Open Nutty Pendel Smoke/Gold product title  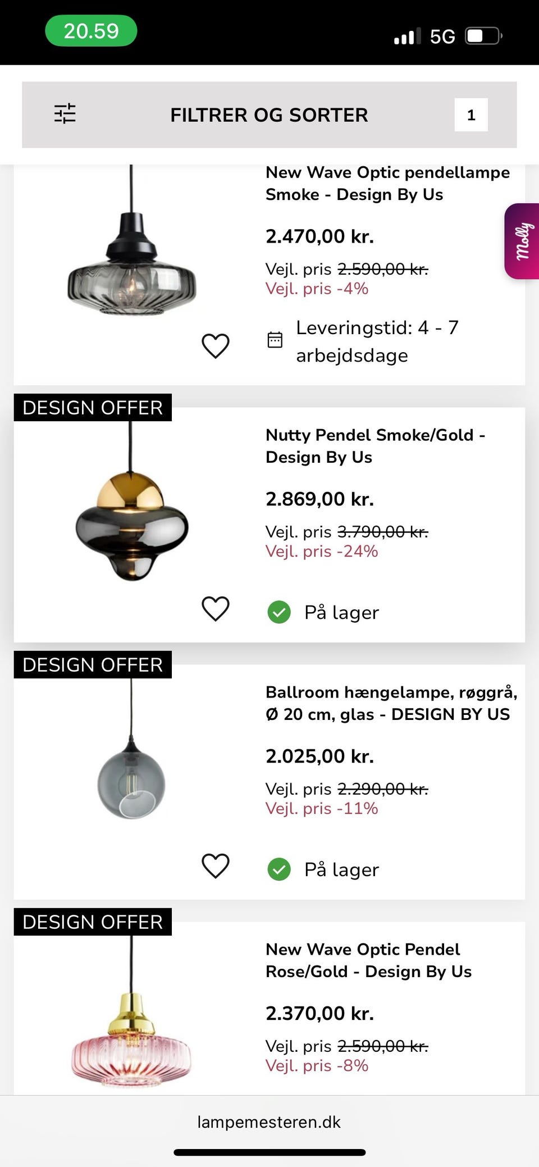pos(375,446)
